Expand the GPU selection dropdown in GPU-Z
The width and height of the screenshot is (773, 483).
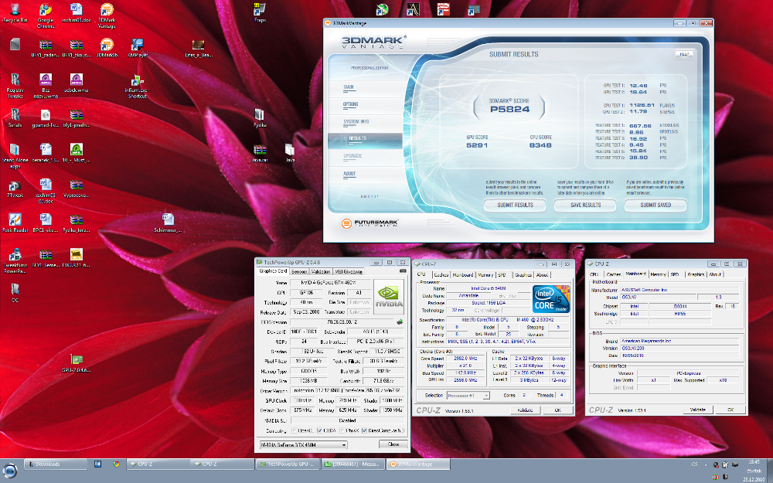tap(344, 444)
